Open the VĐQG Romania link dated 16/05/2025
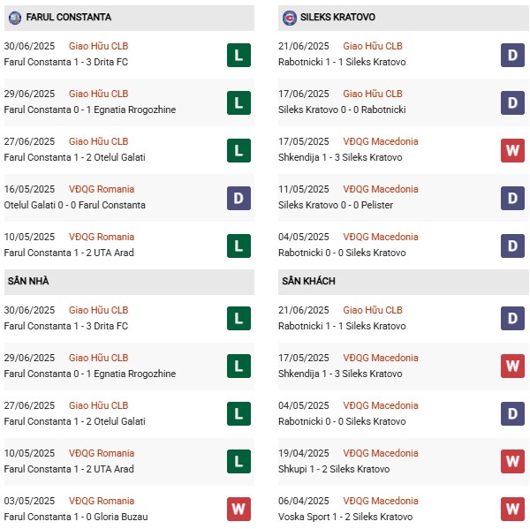The width and height of the screenshot is (530, 529). point(102,189)
